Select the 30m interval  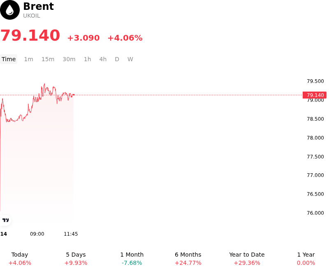[x=69, y=59]
